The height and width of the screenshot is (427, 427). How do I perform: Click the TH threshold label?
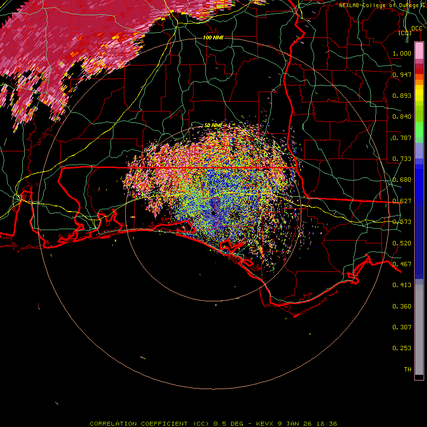408,370
